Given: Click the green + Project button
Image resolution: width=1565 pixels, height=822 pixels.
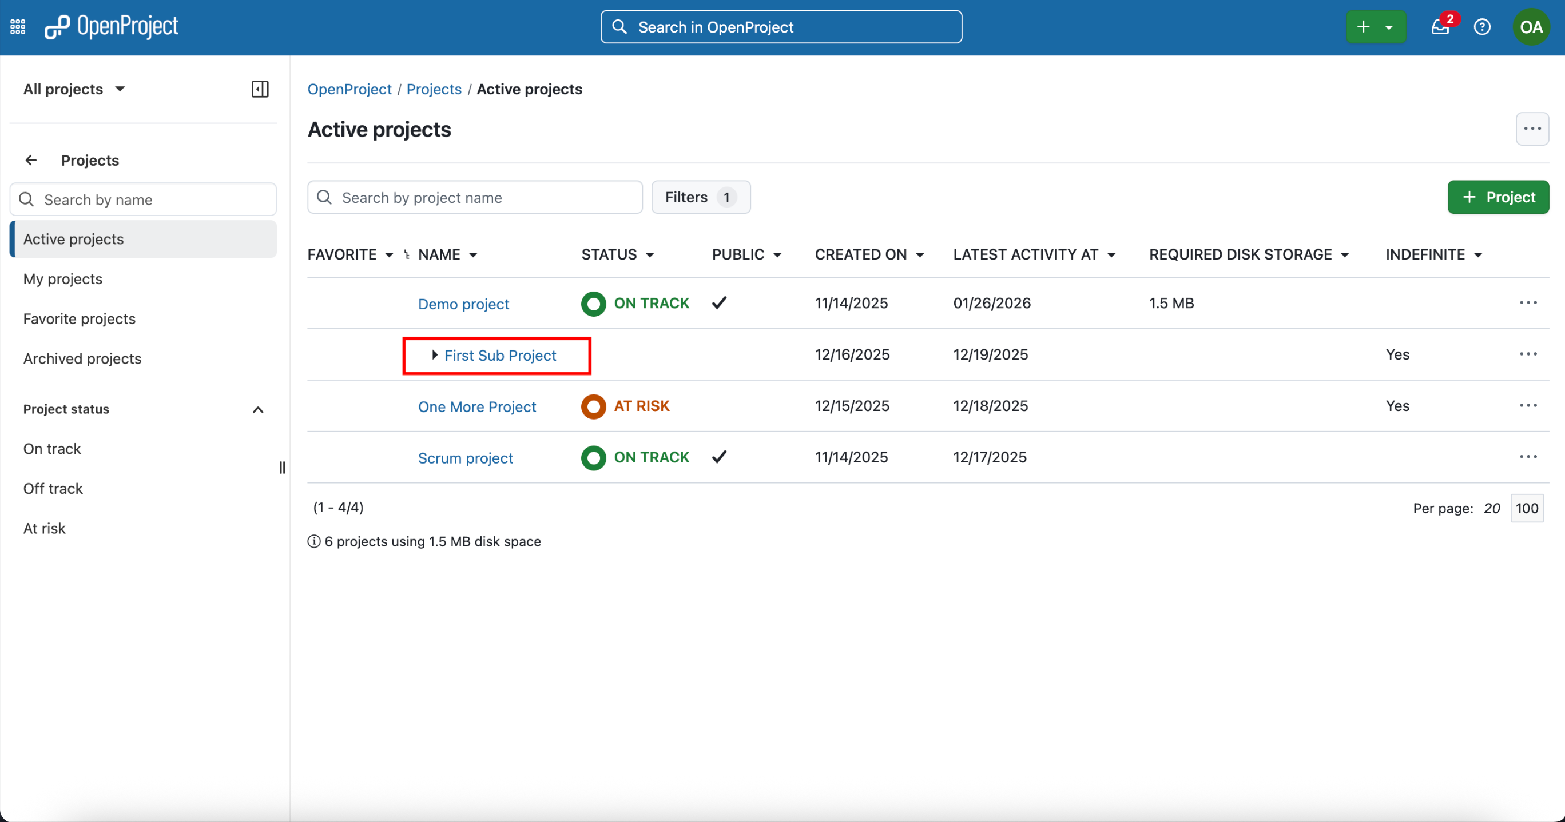Looking at the screenshot, I should pyautogui.click(x=1498, y=197).
